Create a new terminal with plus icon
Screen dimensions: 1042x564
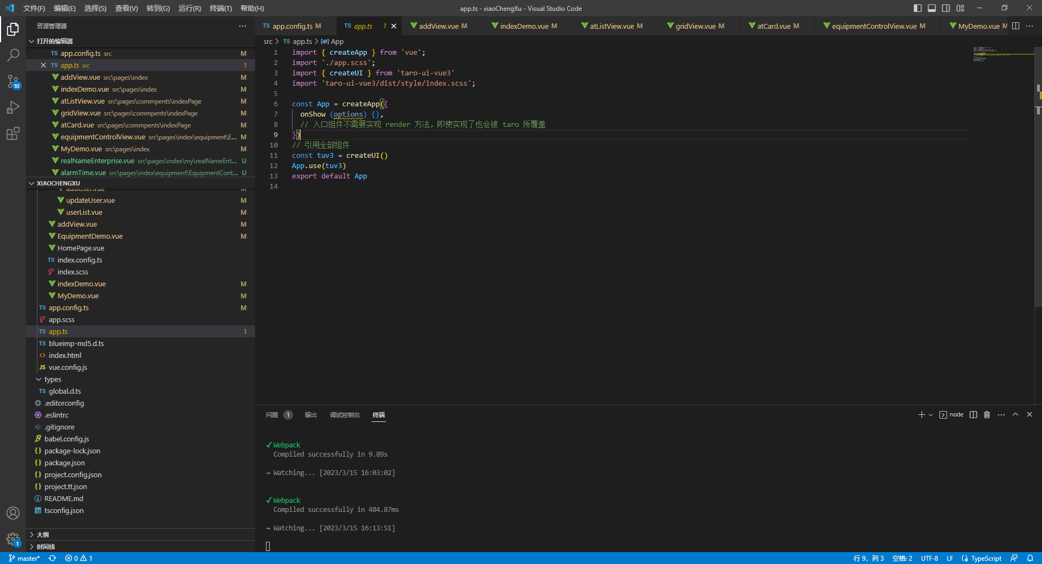[921, 415]
